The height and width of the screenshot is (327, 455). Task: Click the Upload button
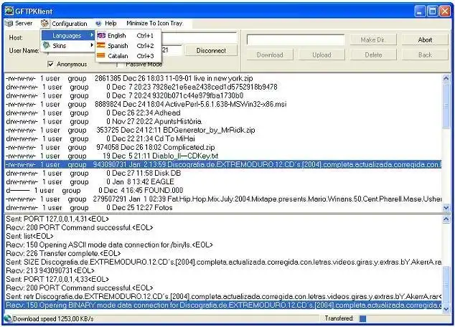pyautogui.click(x=322, y=54)
